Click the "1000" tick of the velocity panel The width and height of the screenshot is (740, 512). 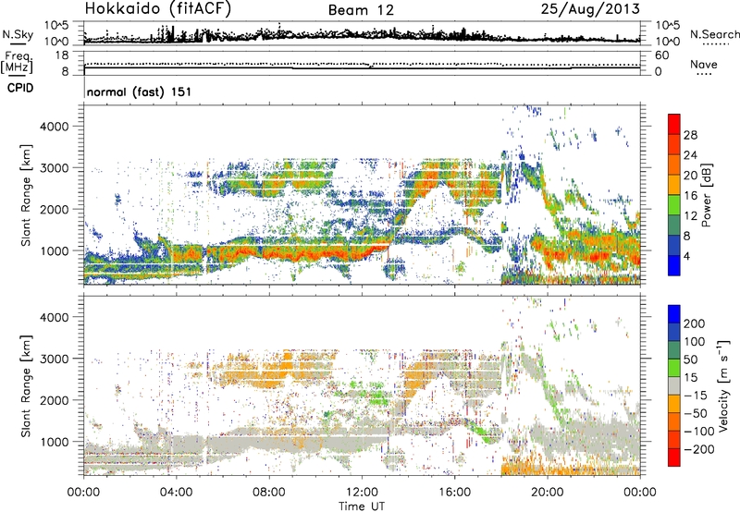(54, 442)
